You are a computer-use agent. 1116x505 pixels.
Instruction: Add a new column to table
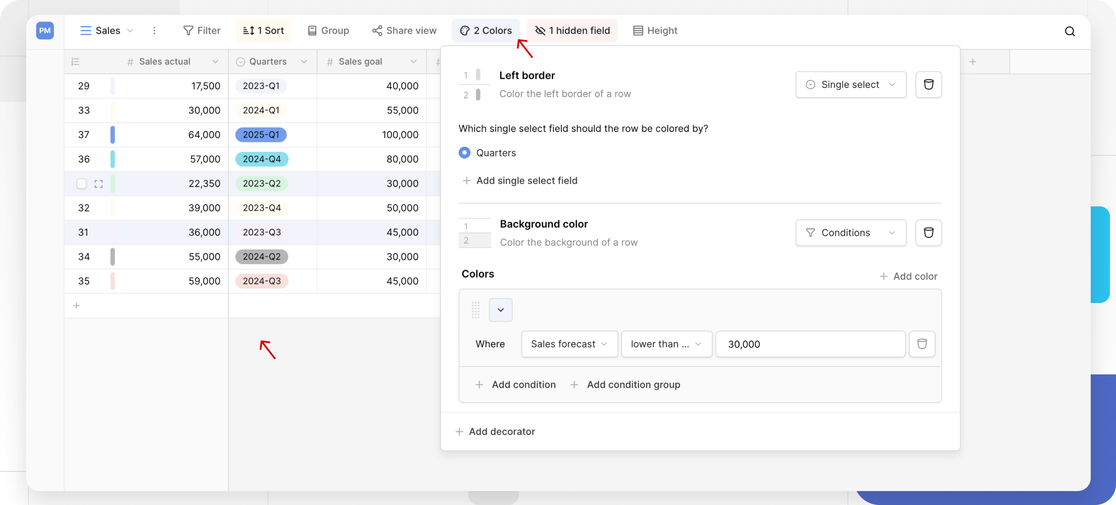coord(973,62)
